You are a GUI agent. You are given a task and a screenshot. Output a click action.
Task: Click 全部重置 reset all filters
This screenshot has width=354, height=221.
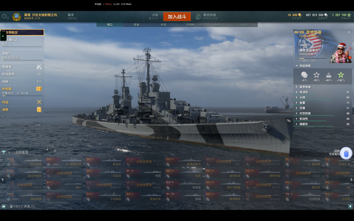pyautogui.click(x=22, y=153)
